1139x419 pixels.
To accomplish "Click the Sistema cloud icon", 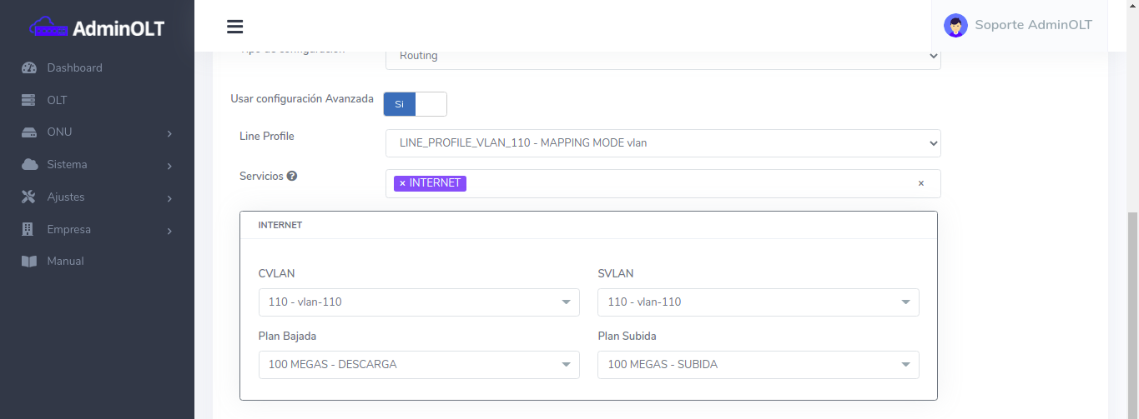I will click(x=29, y=164).
